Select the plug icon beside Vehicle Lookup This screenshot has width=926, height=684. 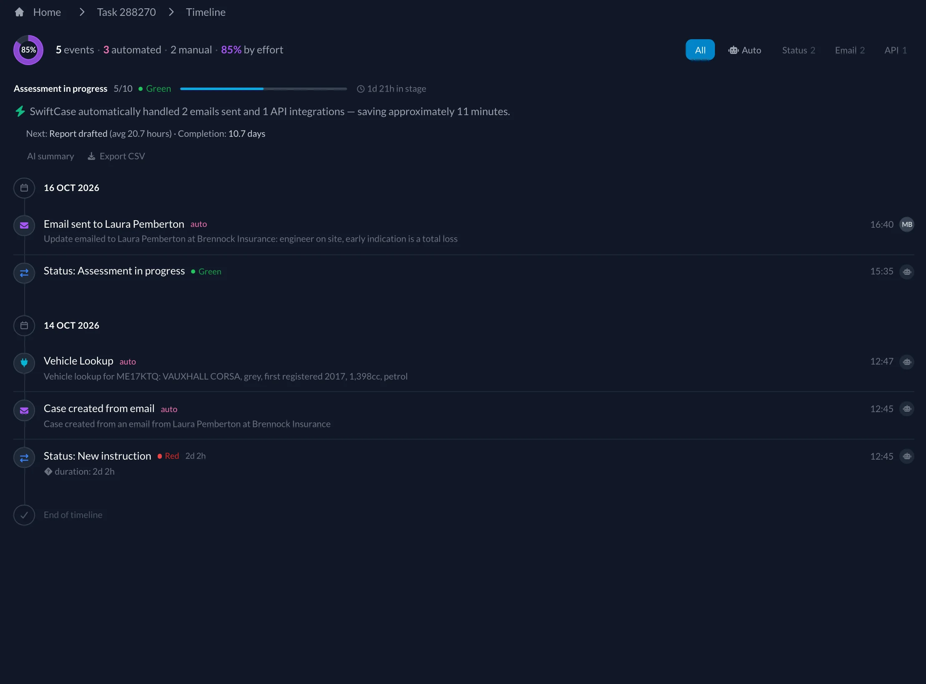tap(24, 363)
